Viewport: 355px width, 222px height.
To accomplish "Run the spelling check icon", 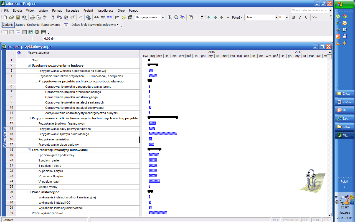I will 45,17.
